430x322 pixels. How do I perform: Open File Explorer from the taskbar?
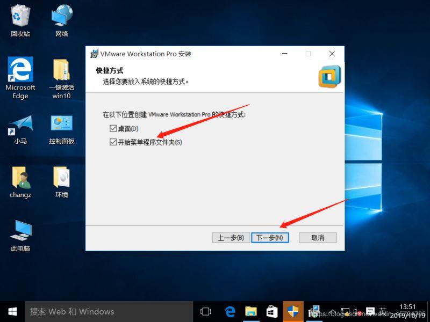pos(251,311)
